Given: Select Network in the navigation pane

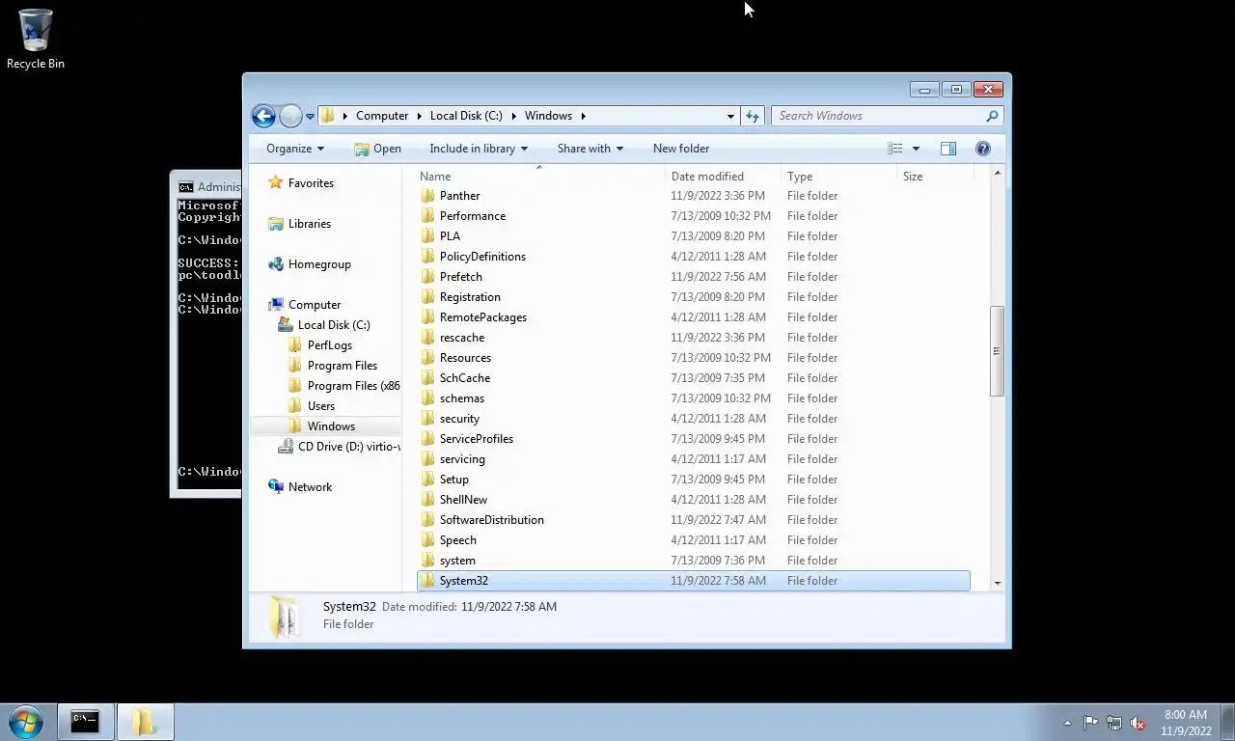Looking at the screenshot, I should [x=310, y=487].
